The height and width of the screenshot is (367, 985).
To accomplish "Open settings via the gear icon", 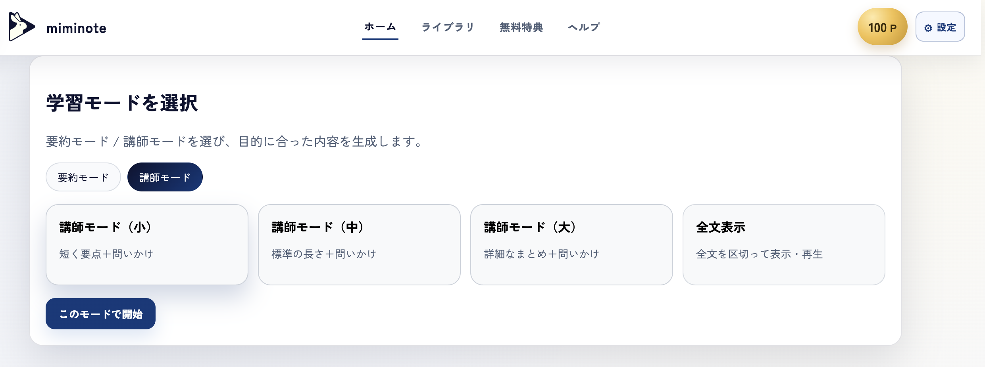I will [927, 27].
